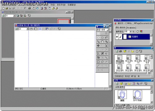The width and height of the screenshot is (155, 111).
Task: Toggle eye visibility of the default layer
Action: [x=117, y=37]
